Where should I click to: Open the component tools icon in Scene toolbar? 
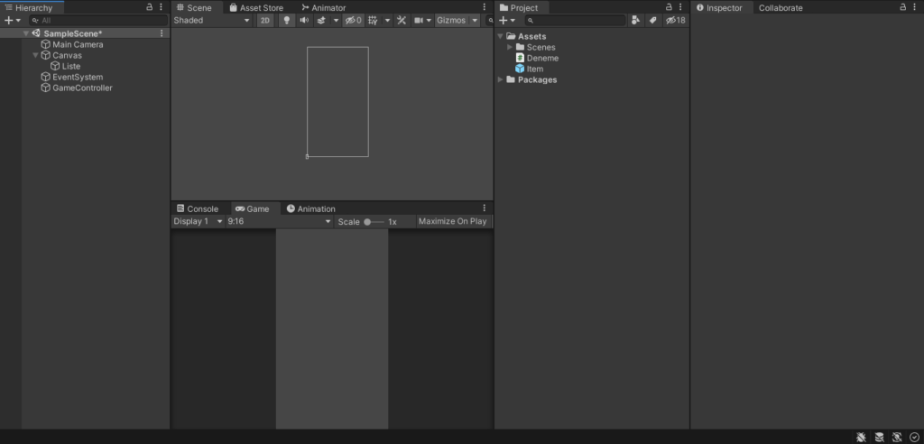tap(402, 20)
